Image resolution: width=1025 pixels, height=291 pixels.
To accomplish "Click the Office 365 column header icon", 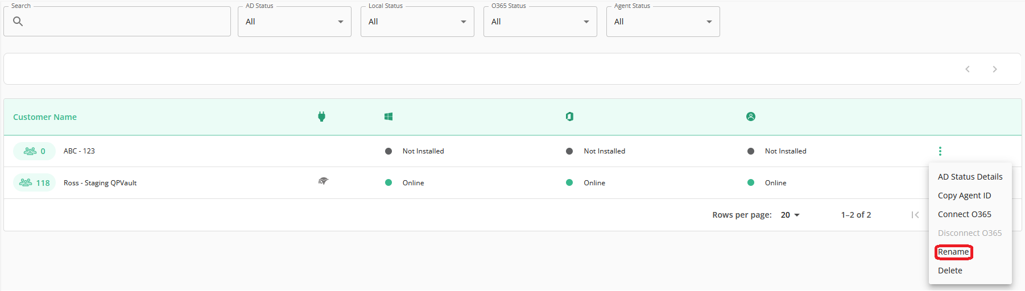I will [569, 117].
